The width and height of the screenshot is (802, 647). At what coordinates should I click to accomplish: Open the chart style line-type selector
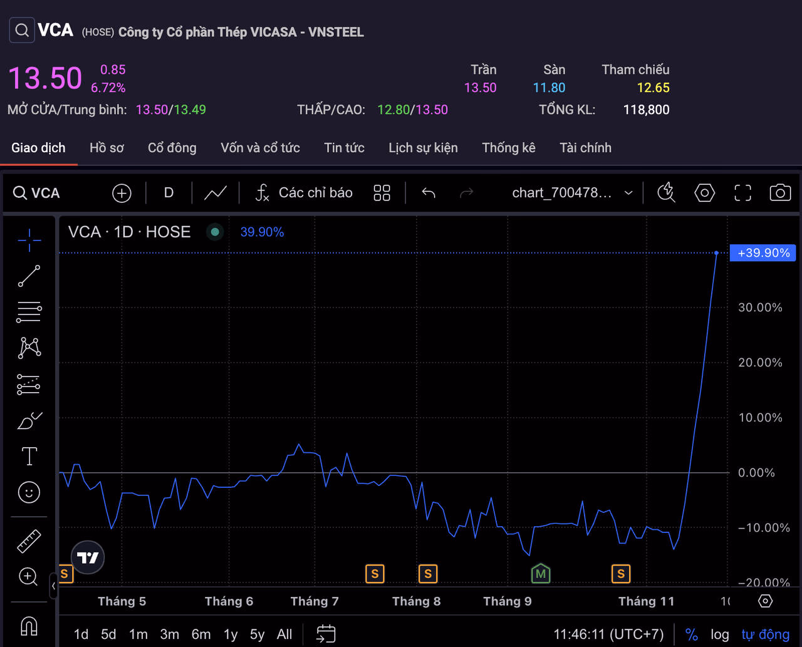coord(216,193)
